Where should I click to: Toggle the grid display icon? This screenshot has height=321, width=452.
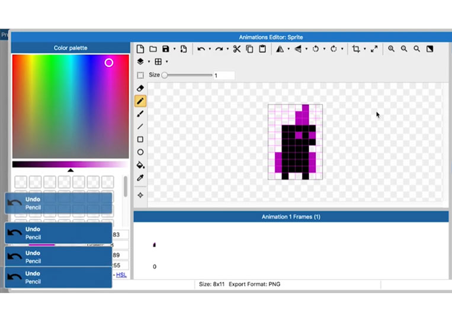click(158, 62)
